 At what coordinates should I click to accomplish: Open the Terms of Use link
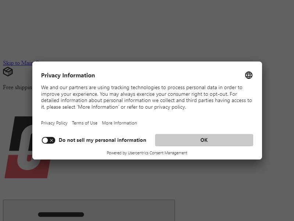pyautogui.click(x=85, y=123)
